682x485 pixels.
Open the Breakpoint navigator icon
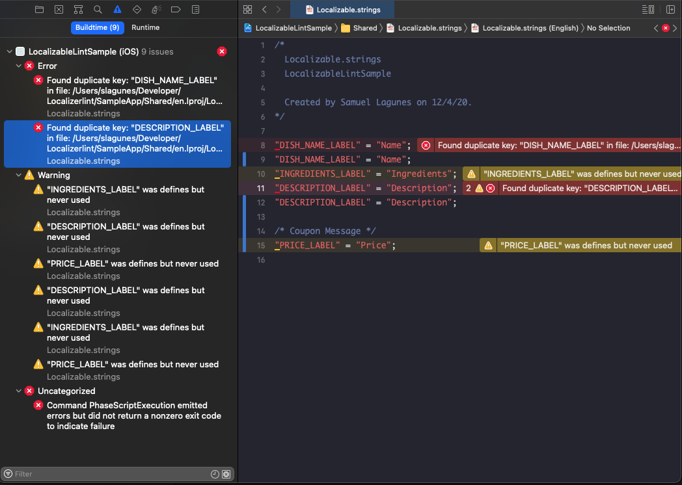pos(176,9)
